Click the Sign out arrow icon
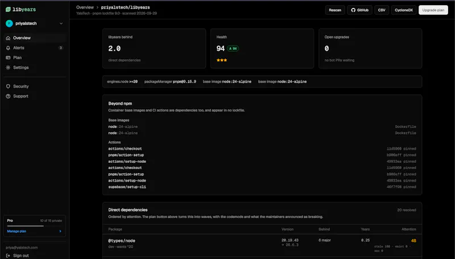The image size is (455, 259). (8, 256)
